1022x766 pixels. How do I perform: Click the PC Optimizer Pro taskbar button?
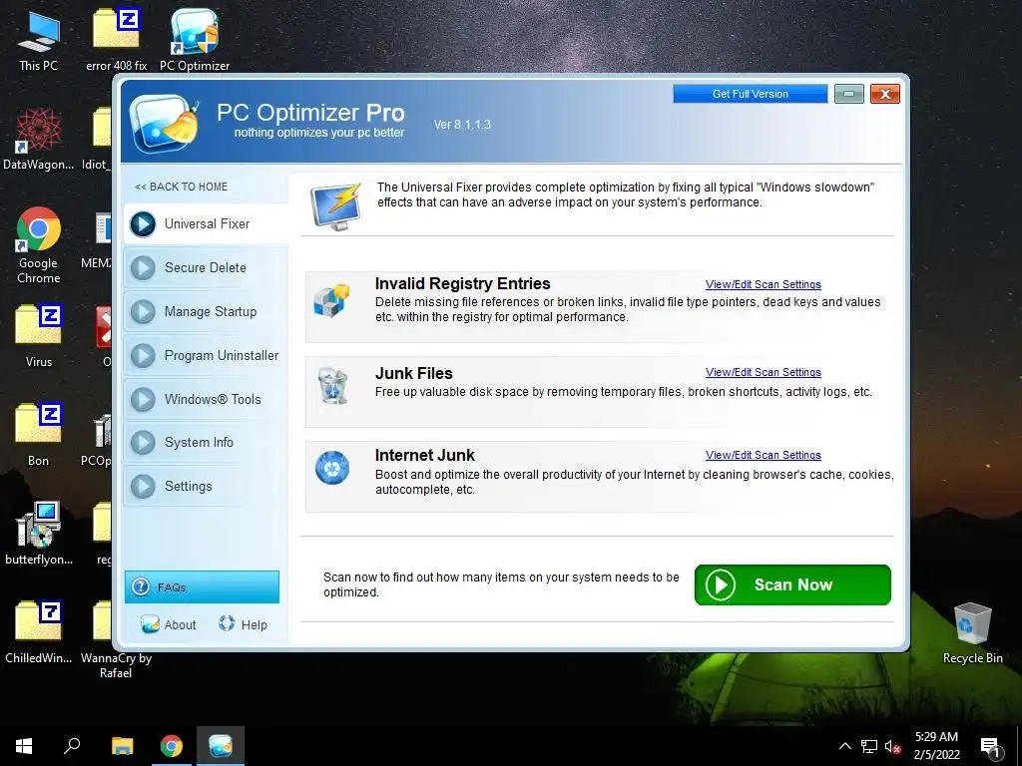221,746
